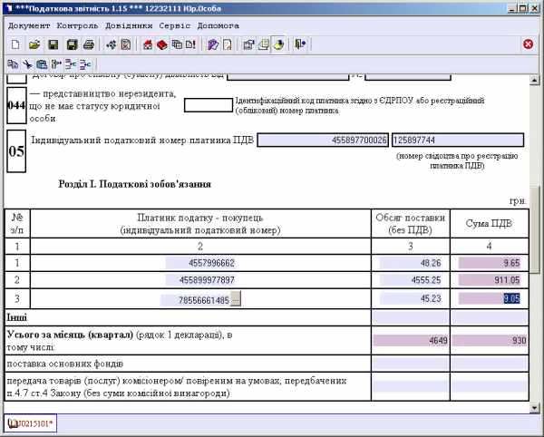
Task: Print the document with the printer icon
Action: click(x=89, y=44)
